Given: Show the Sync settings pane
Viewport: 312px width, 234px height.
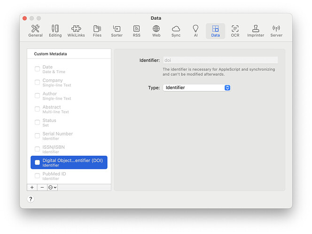Looking at the screenshot, I should pos(176,31).
